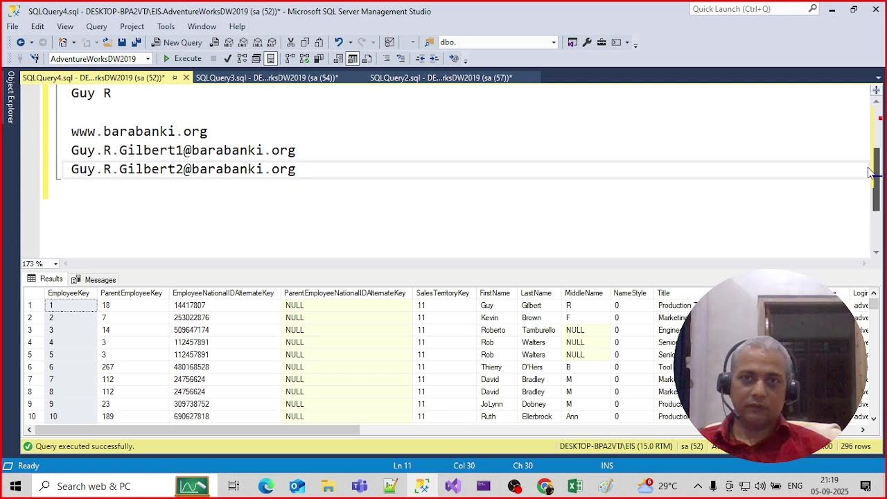Expand the New Item dropdown arrow
The width and height of the screenshot is (887, 499).
(x=73, y=42)
